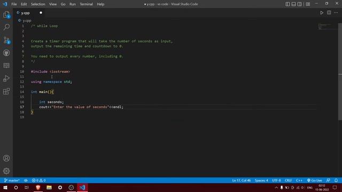Screen dimensions: 342x192
Task: Click 'using namespace std;' line
Action: pyautogui.click(x=51, y=82)
